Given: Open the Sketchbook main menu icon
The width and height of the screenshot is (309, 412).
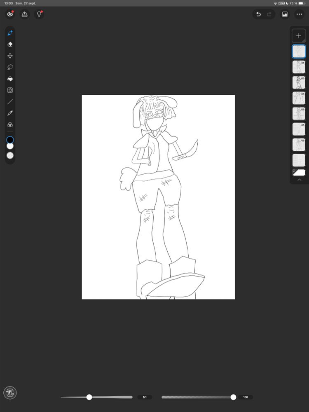Looking at the screenshot, I should pos(10,14).
